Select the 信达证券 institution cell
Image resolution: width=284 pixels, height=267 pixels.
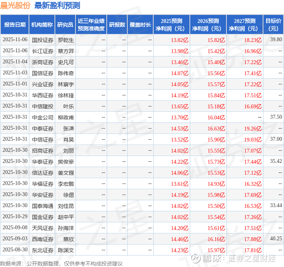tap(43, 173)
